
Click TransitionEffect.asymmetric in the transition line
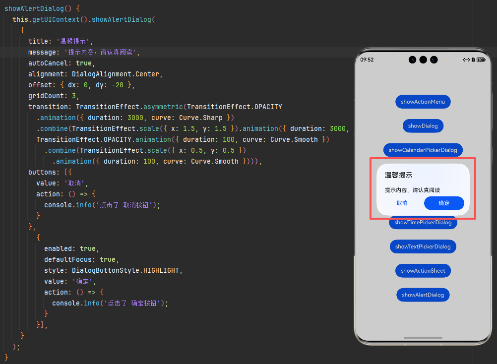pos(129,107)
